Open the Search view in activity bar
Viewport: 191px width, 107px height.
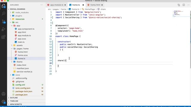click(4, 13)
